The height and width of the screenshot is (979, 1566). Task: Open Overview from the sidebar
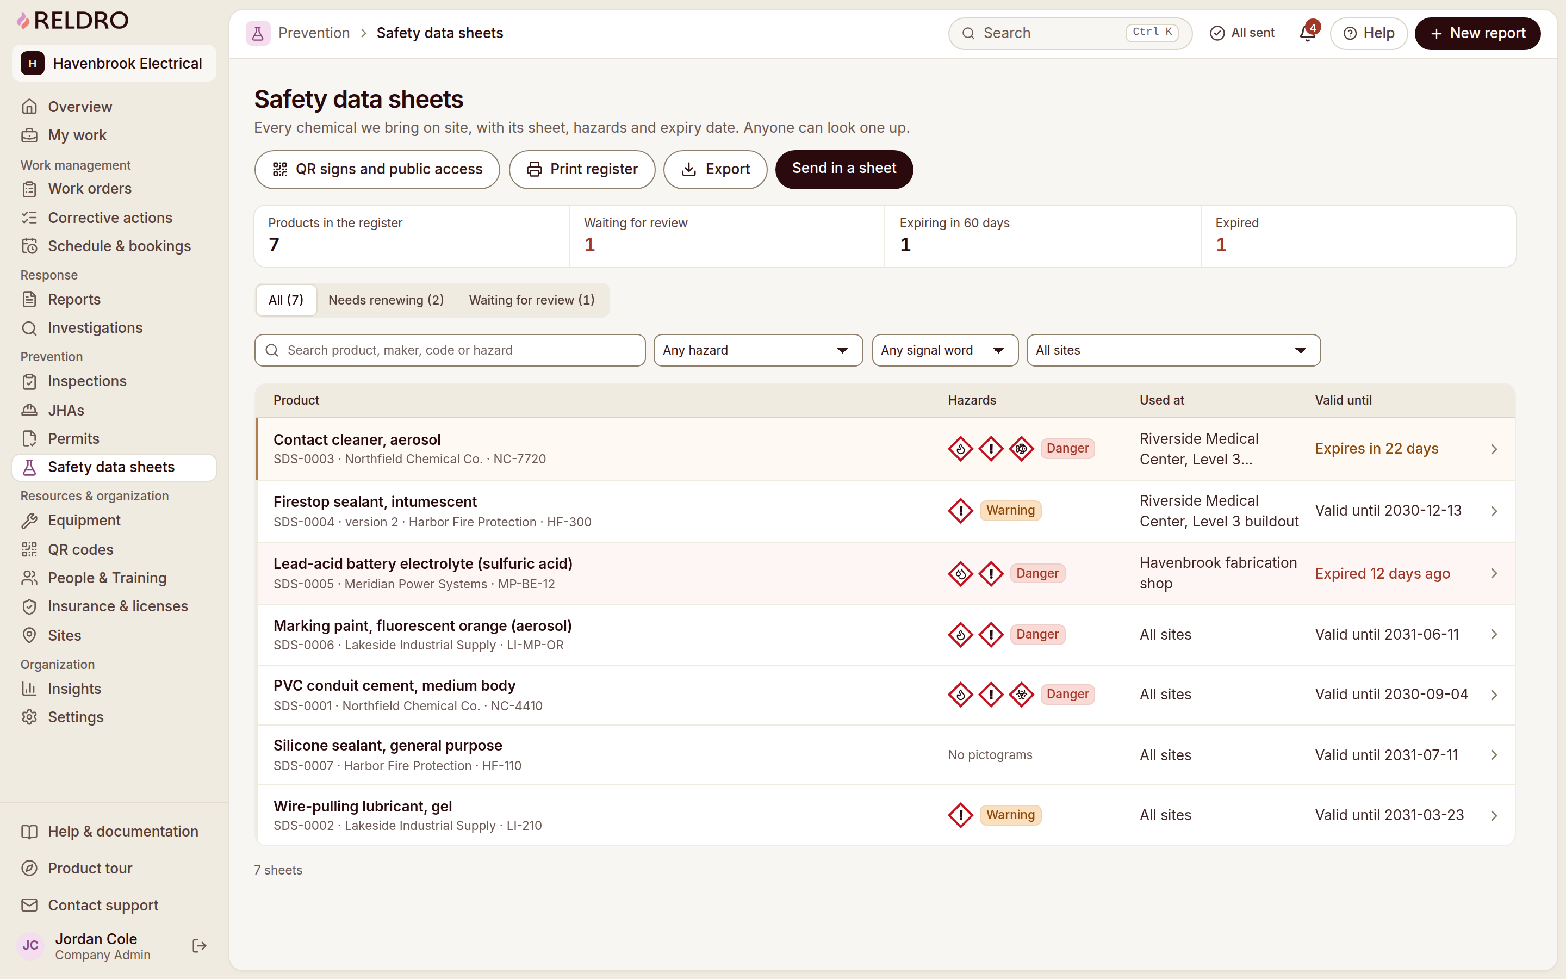114,107
